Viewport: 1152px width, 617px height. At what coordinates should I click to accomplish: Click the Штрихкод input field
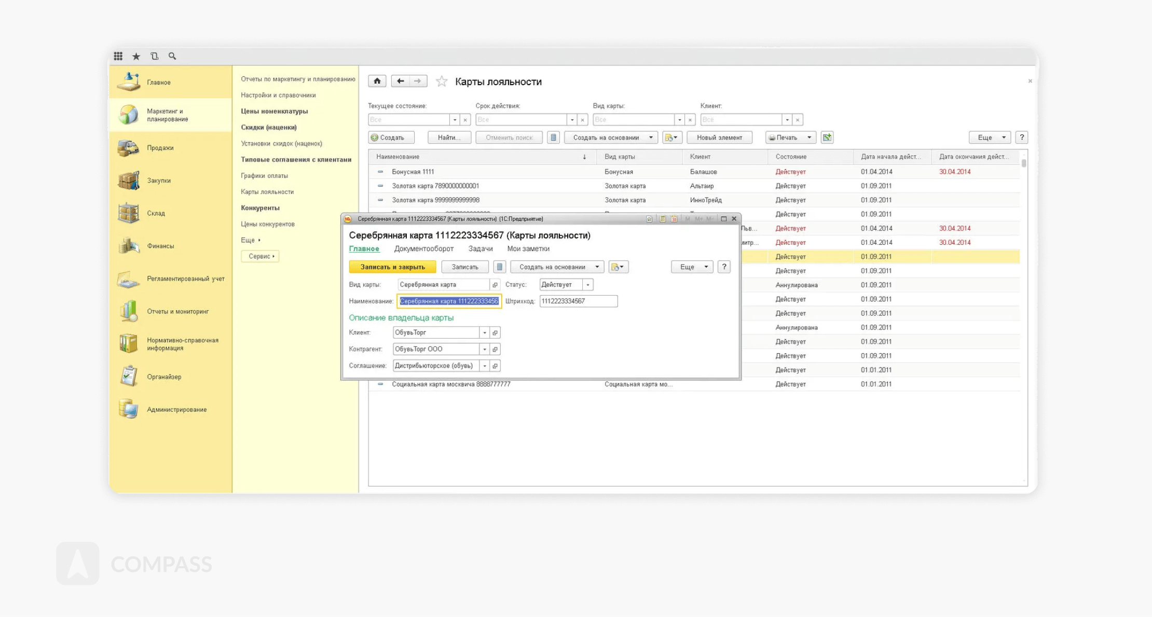[578, 301]
